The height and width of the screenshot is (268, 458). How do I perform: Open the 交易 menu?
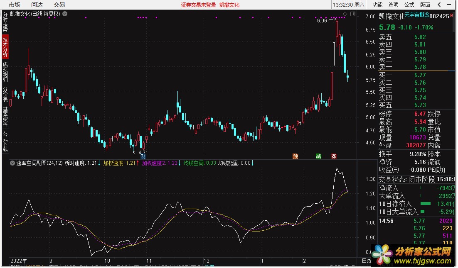coord(59,5)
